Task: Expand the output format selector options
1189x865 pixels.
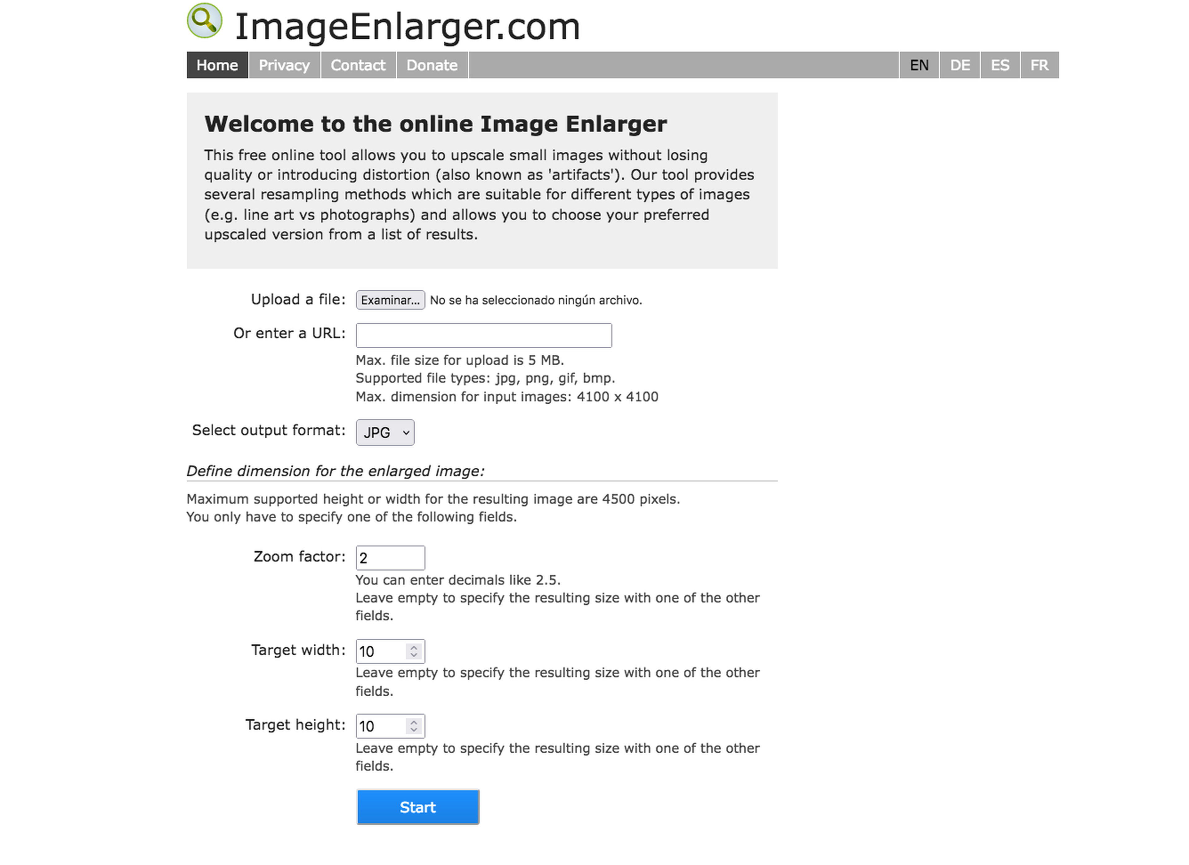Action: point(383,432)
